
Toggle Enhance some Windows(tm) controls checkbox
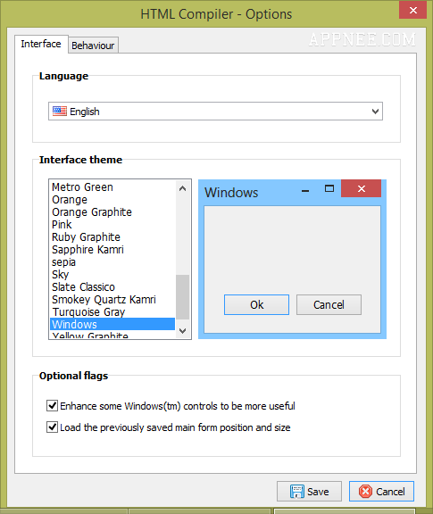pos(52,405)
